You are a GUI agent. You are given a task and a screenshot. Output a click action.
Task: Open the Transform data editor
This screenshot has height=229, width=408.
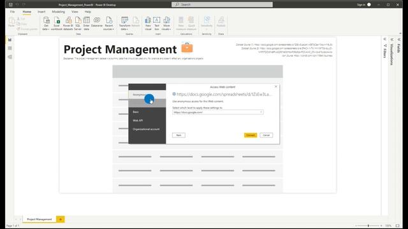point(125,24)
